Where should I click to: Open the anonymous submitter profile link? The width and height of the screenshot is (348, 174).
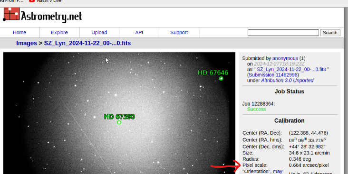tap(285, 58)
